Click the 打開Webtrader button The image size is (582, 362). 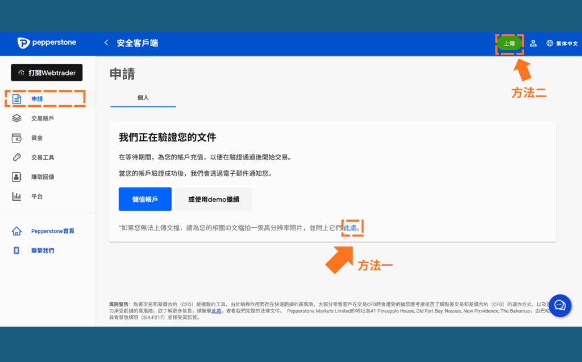click(x=47, y=73)
